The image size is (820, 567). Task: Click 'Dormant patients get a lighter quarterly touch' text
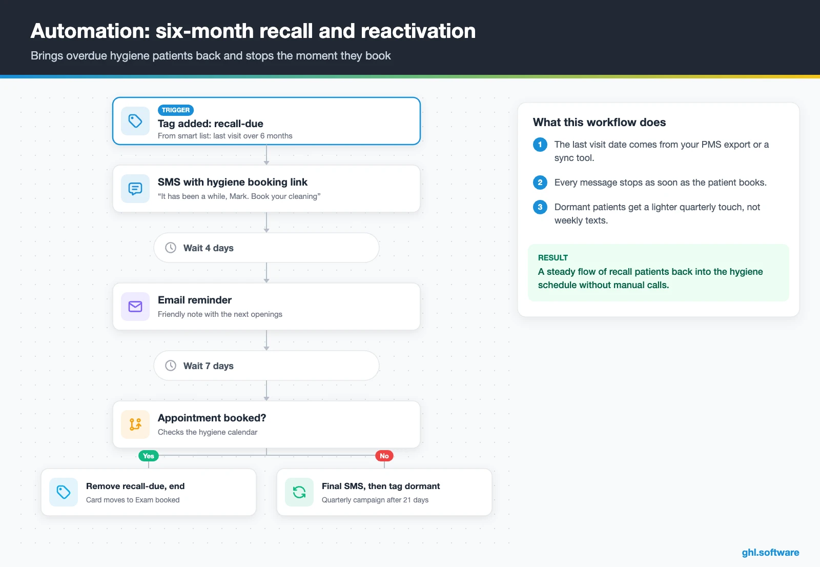[x=657, y=214]
